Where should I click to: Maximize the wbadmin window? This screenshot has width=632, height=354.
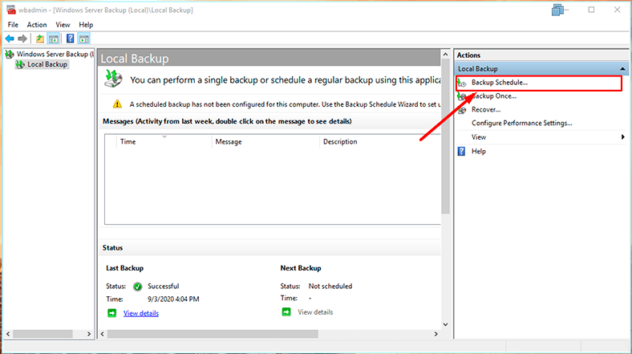591,10
